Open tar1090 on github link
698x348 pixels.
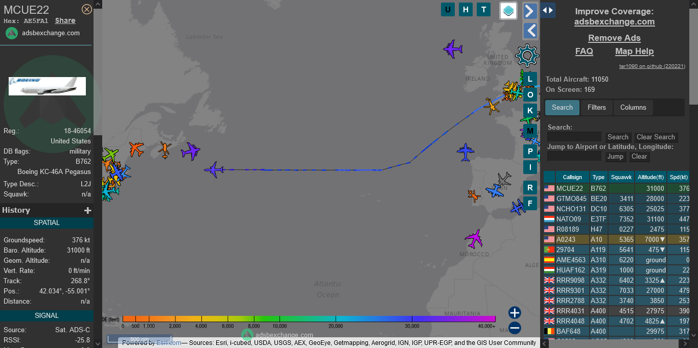tap(652, 66)
